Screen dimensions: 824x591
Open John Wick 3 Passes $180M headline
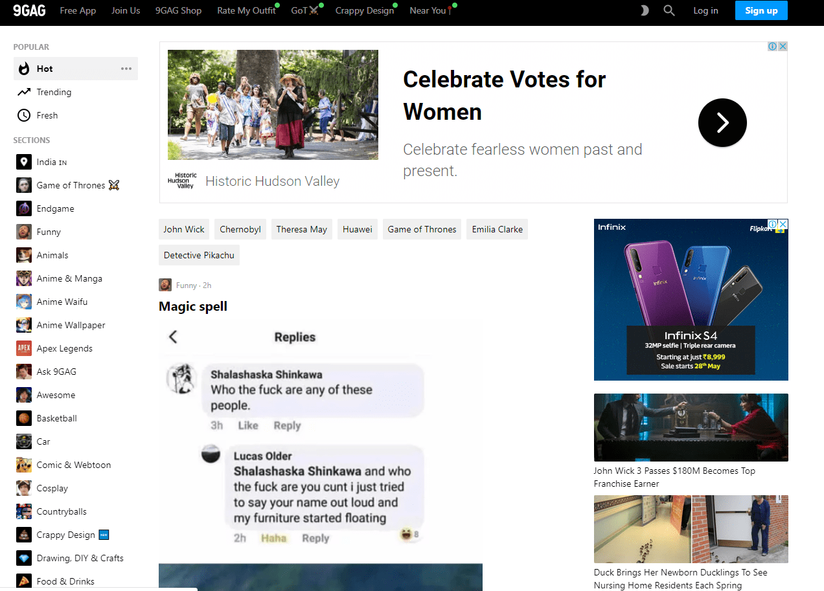674,477
